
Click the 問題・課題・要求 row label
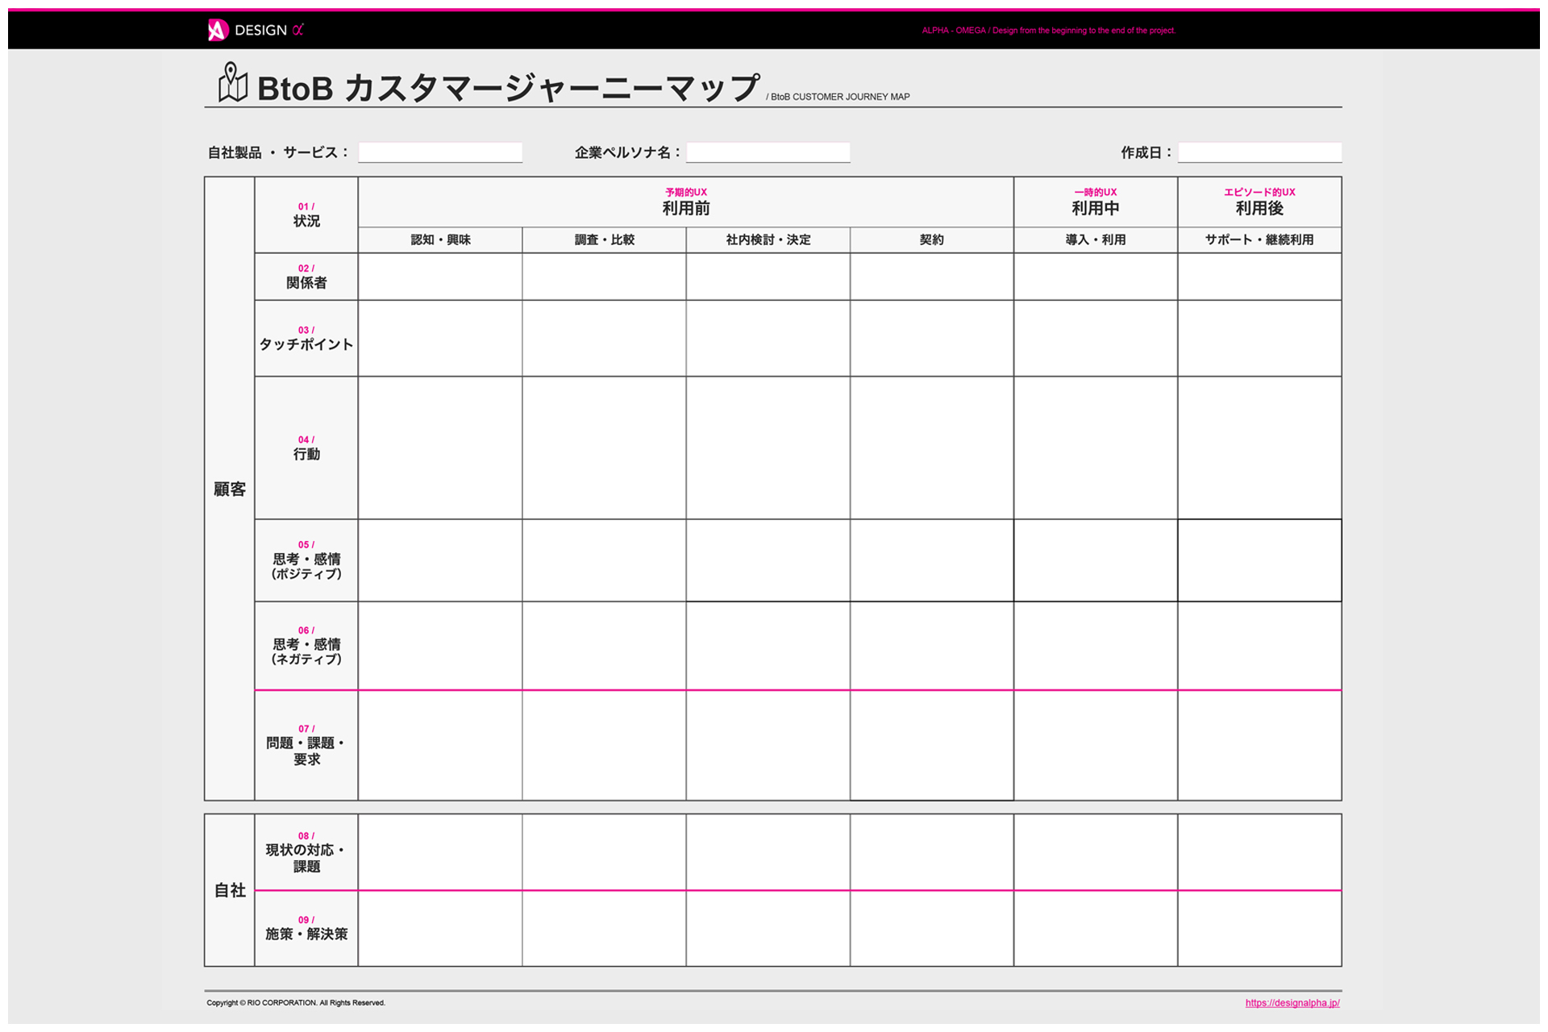pos(306,746)
